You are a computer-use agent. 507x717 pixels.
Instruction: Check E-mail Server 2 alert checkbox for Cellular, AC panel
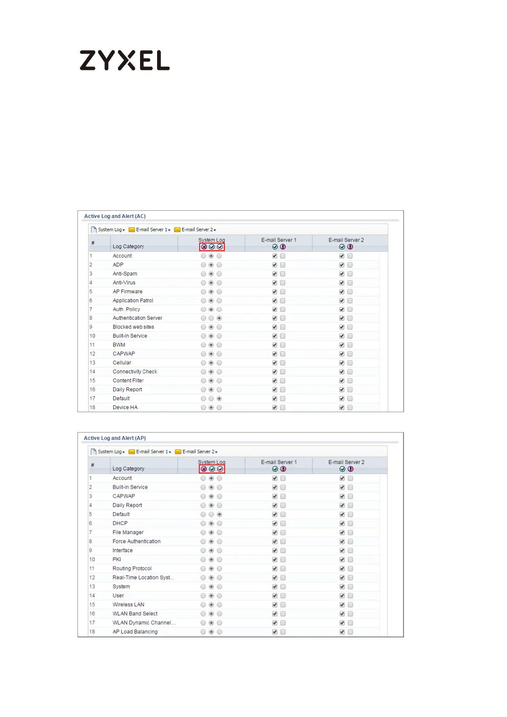click(x=350, y=363)
